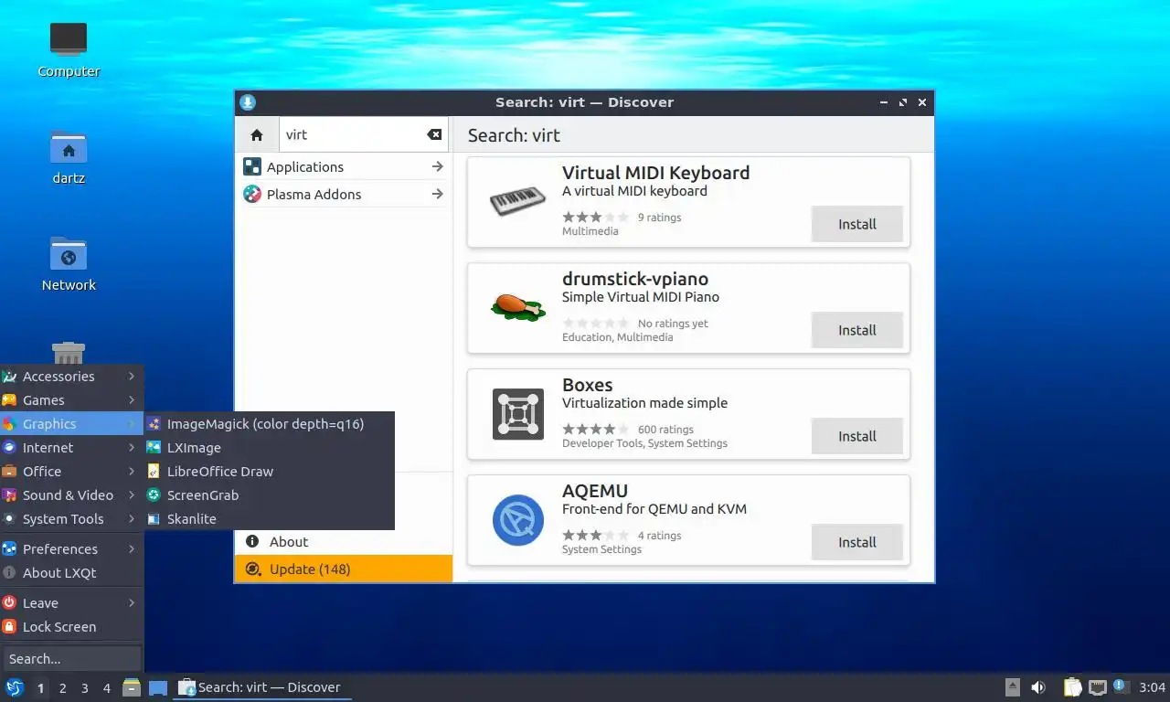Install AQEMU

(857, 542)
